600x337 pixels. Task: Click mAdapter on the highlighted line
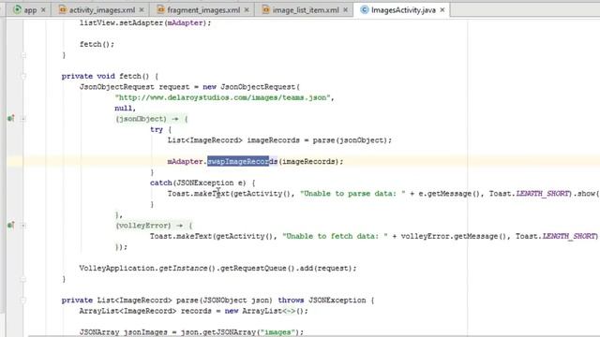click(x=185, y=161)
